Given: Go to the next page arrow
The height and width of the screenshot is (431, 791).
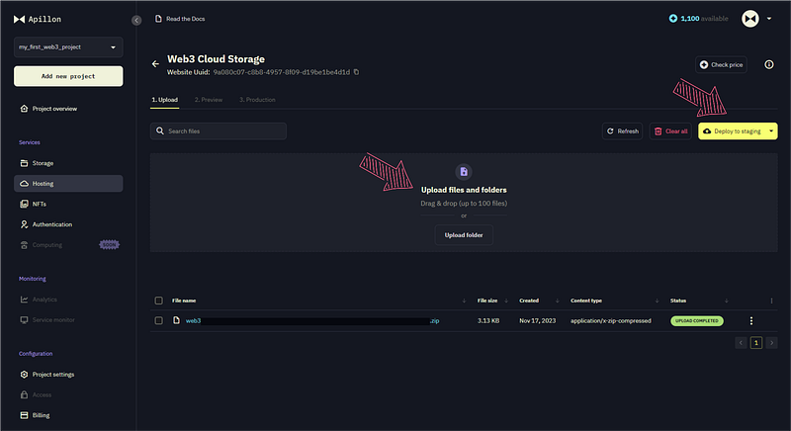Looking at the screenshot, I should (771, 343).
